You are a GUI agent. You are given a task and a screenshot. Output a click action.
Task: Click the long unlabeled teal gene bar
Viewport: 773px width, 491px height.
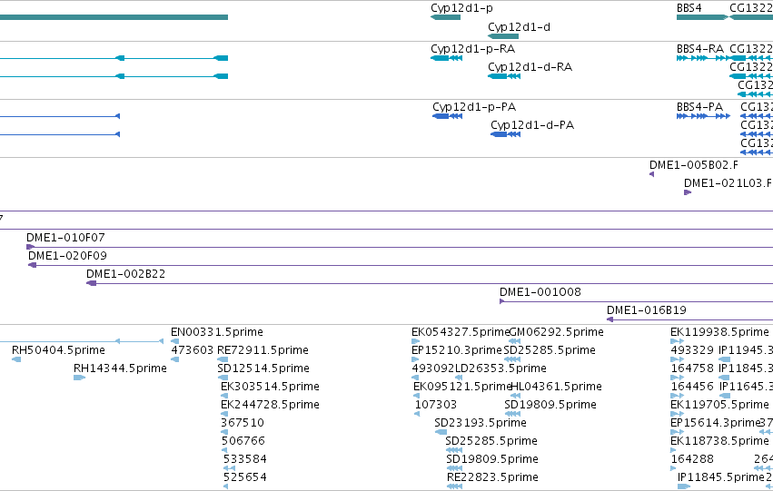click(x=114, y=17)
